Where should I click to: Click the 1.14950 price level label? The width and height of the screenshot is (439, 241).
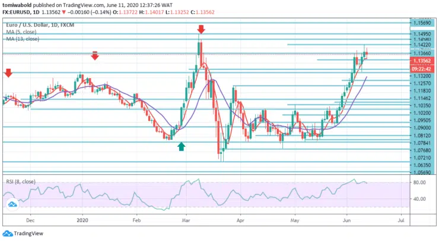(x=422, y=34)
